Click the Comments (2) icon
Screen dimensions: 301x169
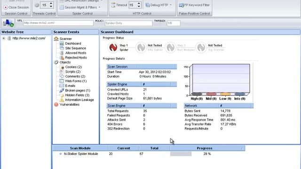click(x=62, y=76)
